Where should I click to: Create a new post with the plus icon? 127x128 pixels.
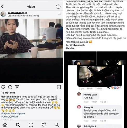pos(31,125)
